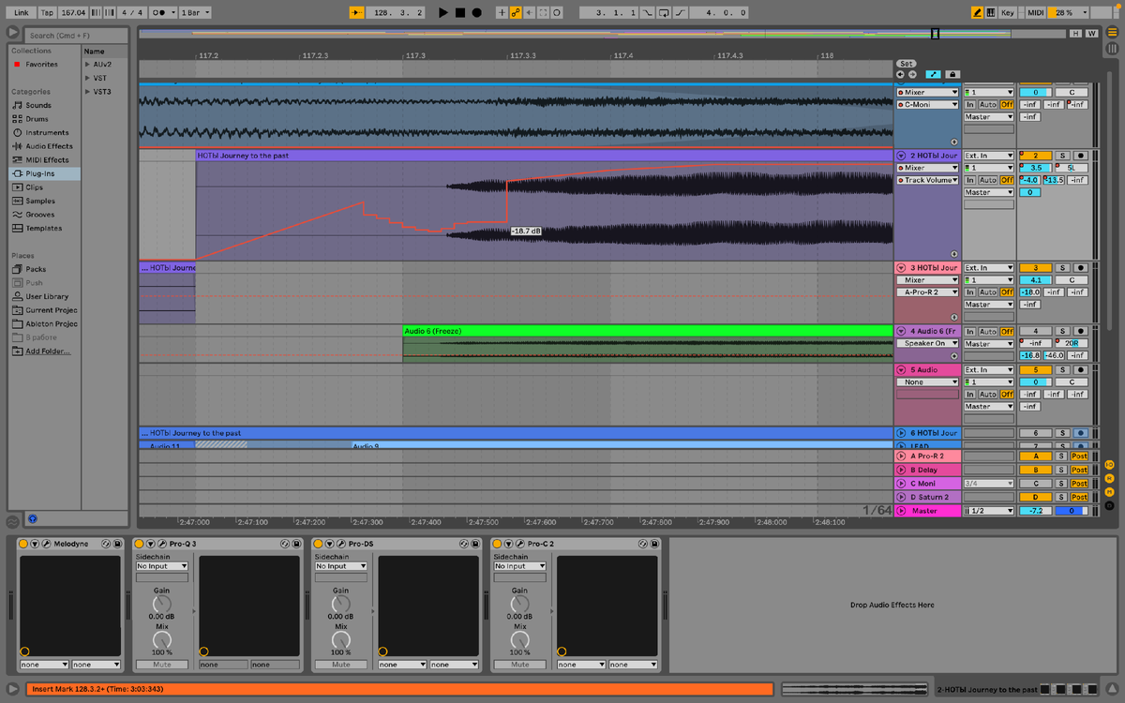Click Mute button on Pro-DS device
This screenshot has width=1125, height=703.
340,665
